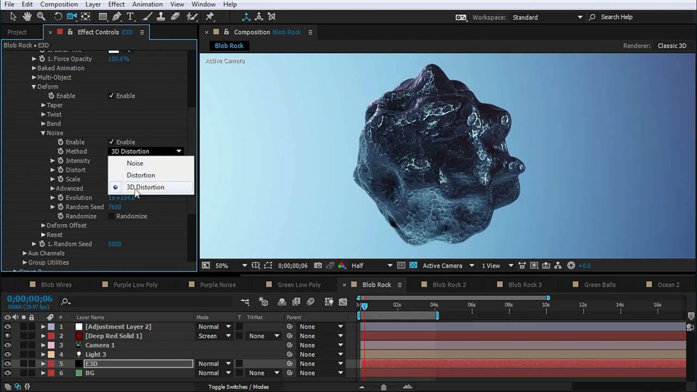The image size is (697, 392).
Task: Hide the BG layer
Action: 8,373
